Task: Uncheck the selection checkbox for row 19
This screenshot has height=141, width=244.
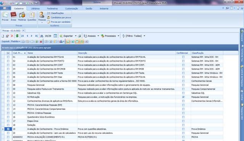Action: 8,129
